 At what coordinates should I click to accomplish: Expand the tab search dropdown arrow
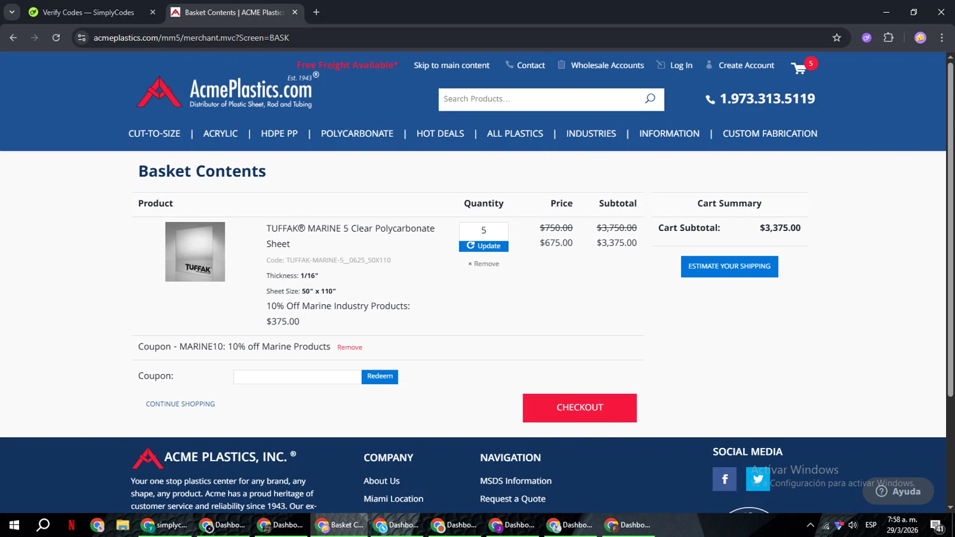coord(11,12)
